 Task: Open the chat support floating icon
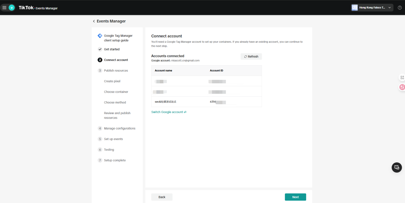tap(397, 167)
